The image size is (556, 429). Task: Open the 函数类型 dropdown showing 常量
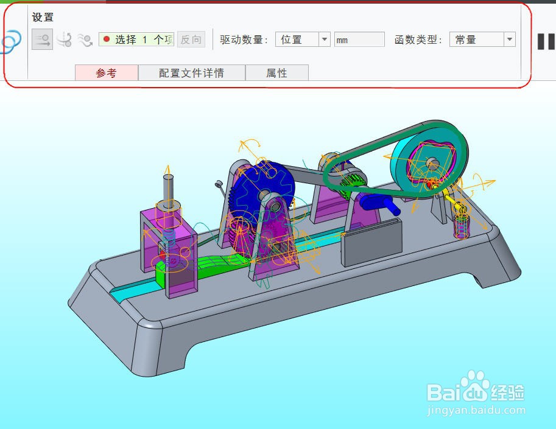(482, 40)
